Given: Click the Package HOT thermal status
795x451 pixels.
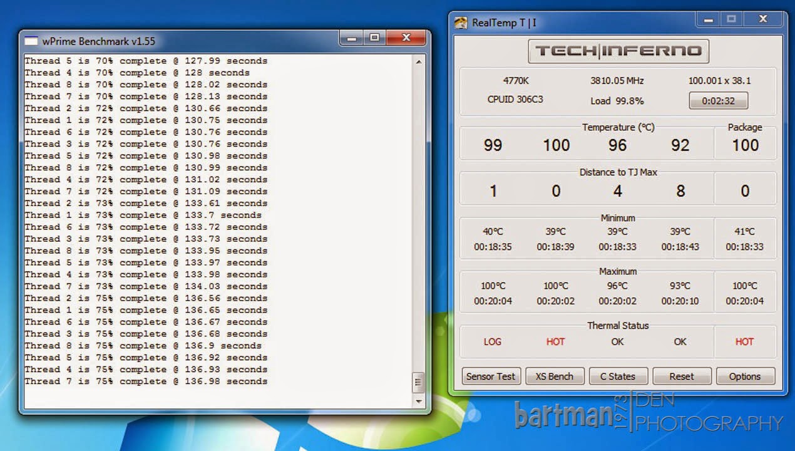Looking at the screenshot, I should point(744,342).
